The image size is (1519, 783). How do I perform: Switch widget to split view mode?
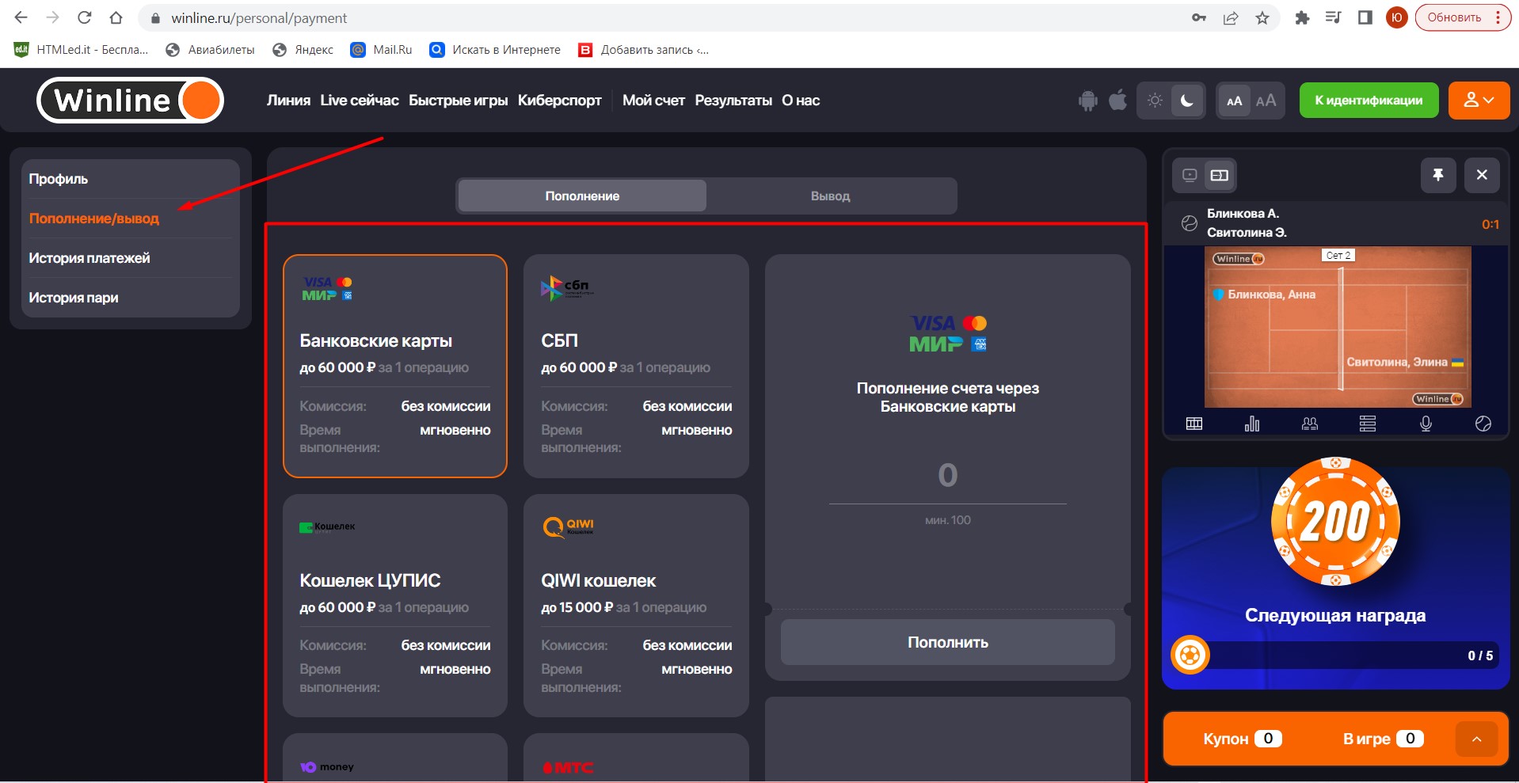[x=1220, y=175]
